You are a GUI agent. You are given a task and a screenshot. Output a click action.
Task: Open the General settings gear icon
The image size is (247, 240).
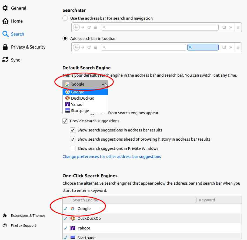pos(5,8)
